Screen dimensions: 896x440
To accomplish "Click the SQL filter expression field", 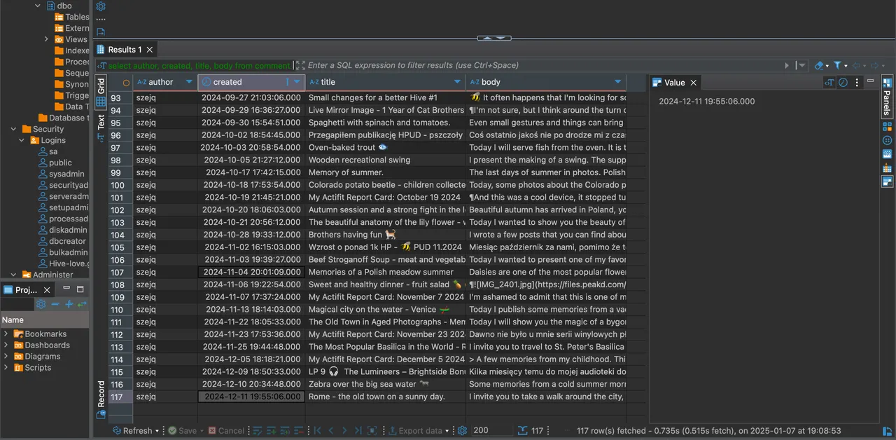I will (542, 65).
